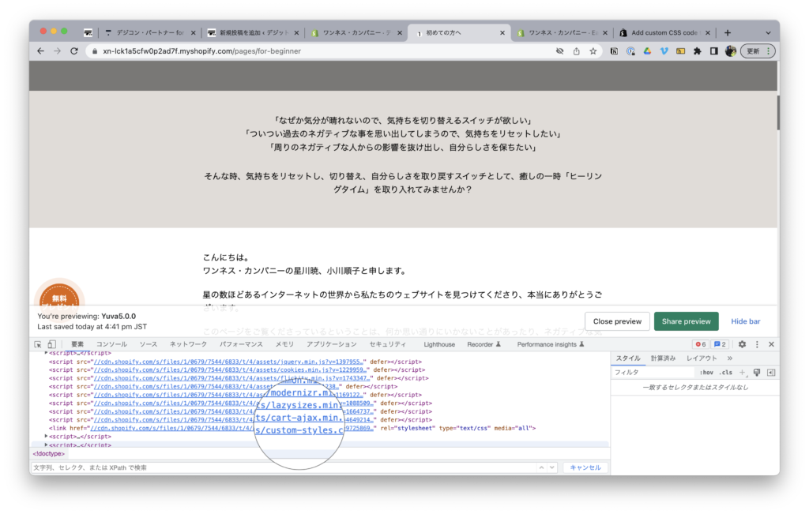The height and width of the screenshot is (514, 809).
Task: Open the コンソール Console tab
Action: click(x=111, y=344)
